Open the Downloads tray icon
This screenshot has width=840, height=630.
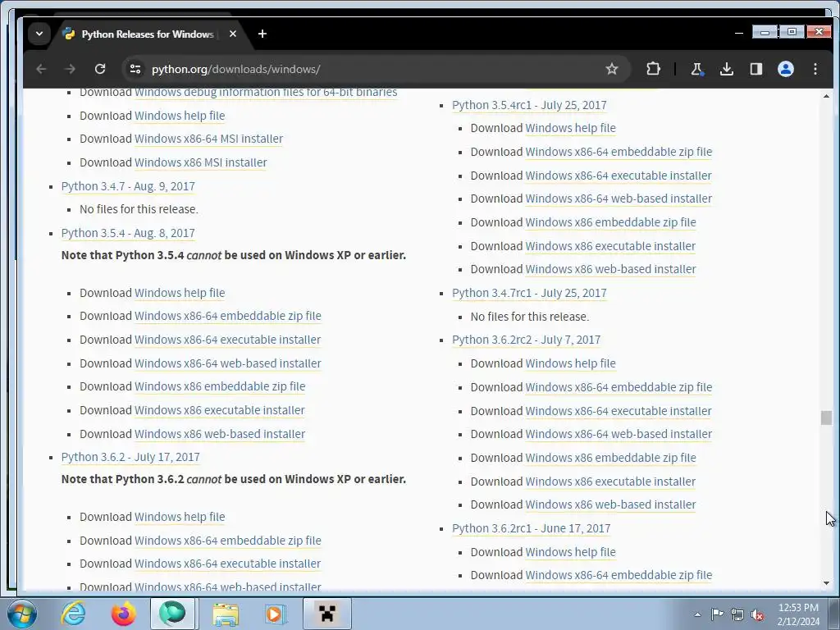727,69
